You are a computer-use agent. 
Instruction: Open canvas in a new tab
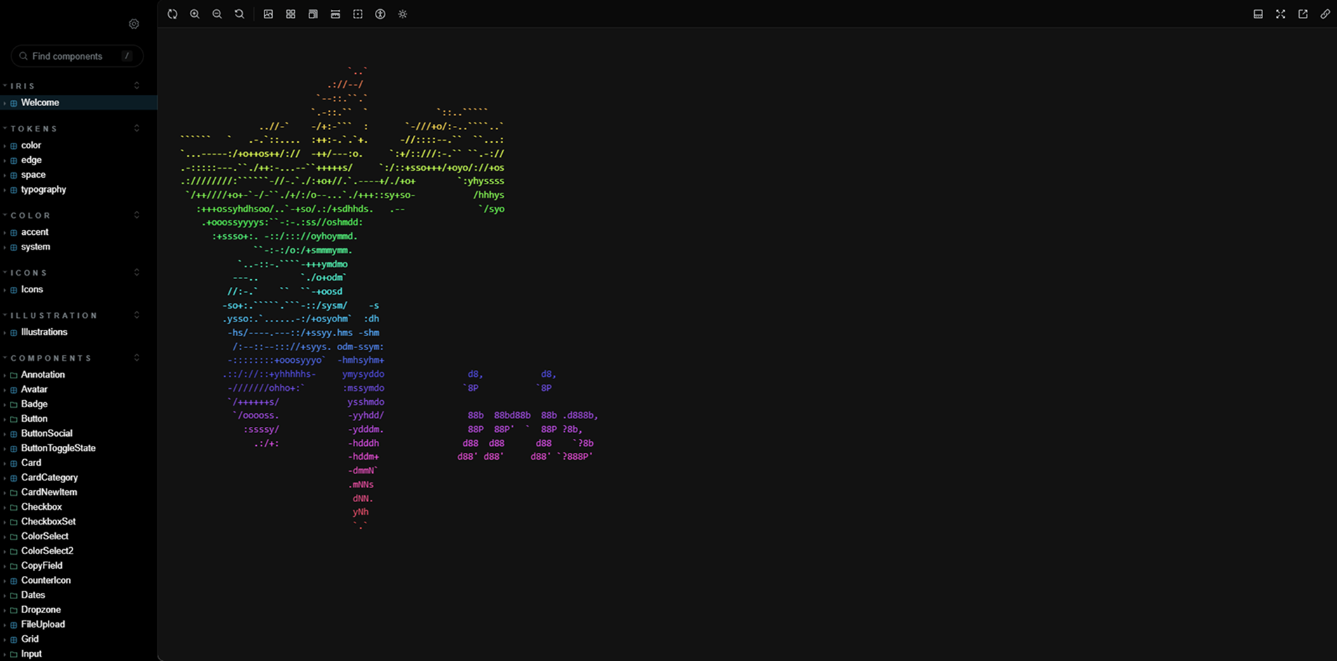(x=1303, y=14)
